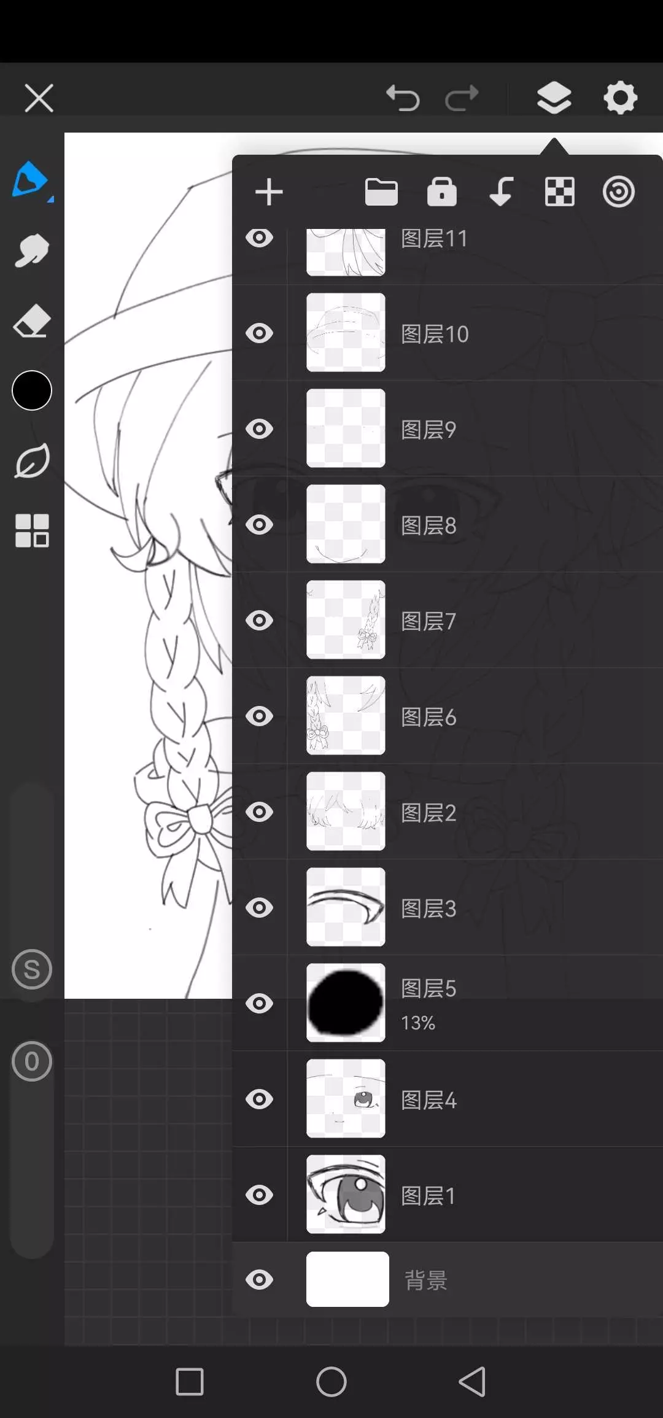Toggle the layers panel icon
This screenshot has width=663, height=1418.
(554, 98)
